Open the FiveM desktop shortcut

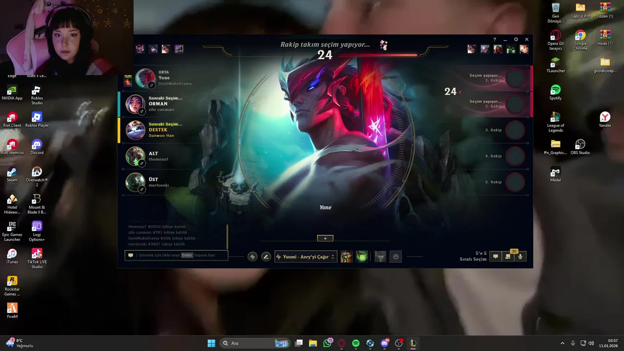click(12, 311)
